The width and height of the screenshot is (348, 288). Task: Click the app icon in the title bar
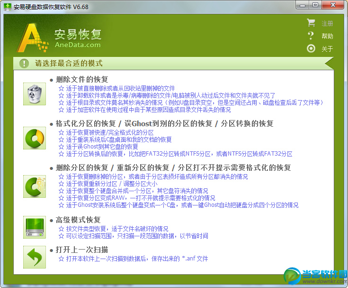pos(7,7)
